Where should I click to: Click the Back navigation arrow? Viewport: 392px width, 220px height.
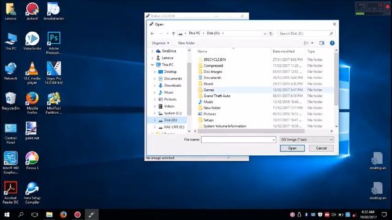click(x=153, y=34)
